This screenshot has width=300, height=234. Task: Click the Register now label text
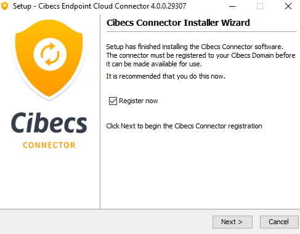coord(139,101)
